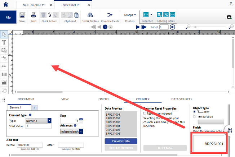Open the File menu button

click(8, 17)
